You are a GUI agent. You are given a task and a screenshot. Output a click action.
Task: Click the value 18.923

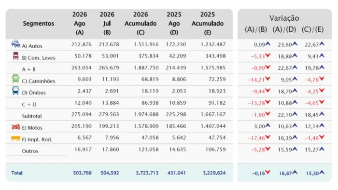point(217,91)
